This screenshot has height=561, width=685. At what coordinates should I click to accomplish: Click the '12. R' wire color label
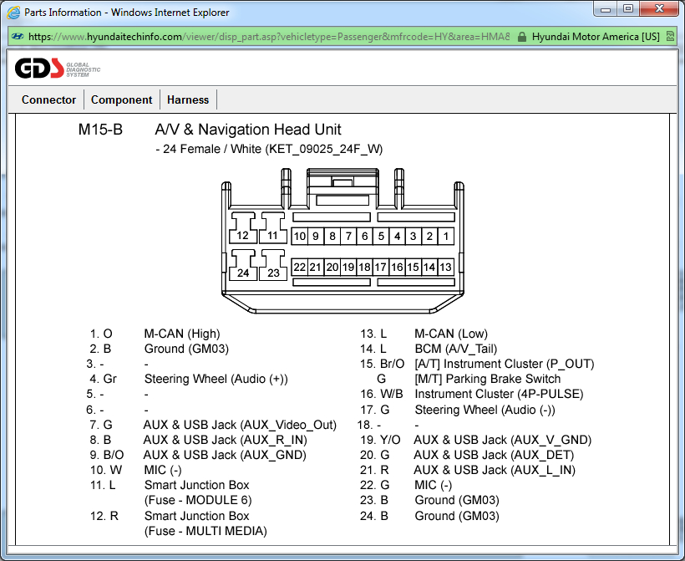[104, 516]
